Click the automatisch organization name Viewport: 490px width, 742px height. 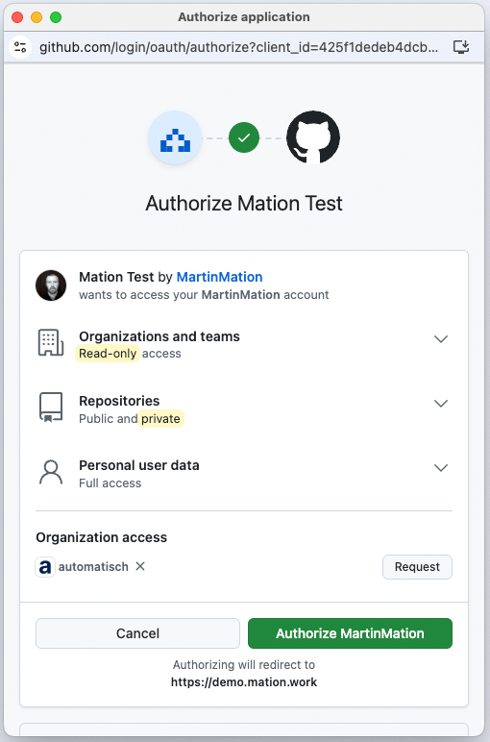(x=93, y=566)
